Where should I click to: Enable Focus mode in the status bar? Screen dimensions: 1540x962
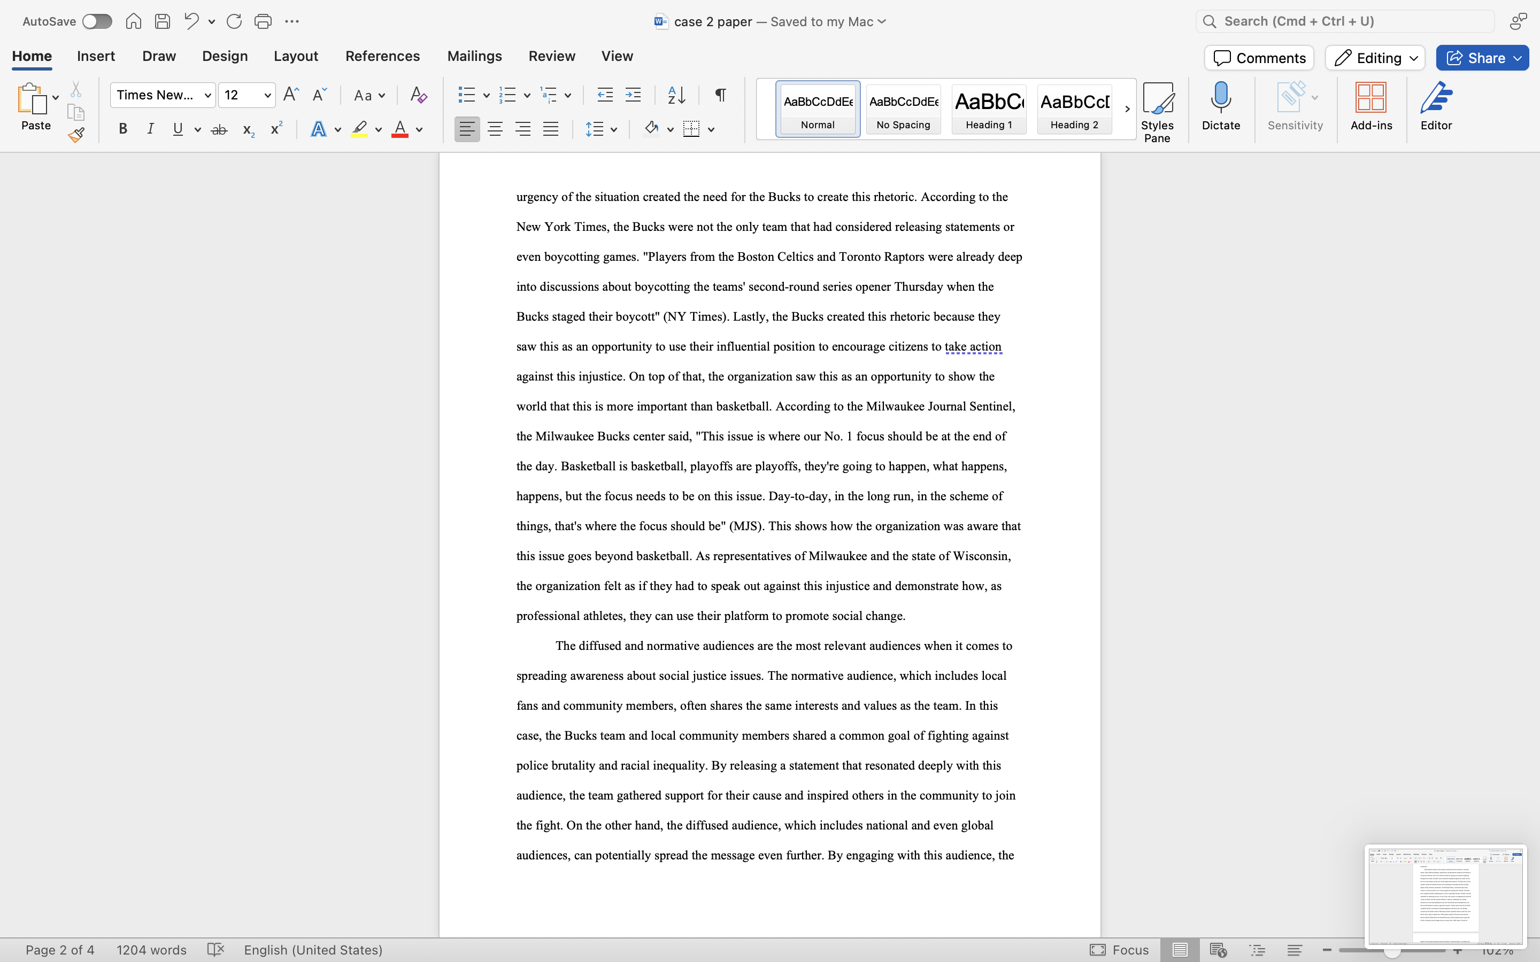1119,950
